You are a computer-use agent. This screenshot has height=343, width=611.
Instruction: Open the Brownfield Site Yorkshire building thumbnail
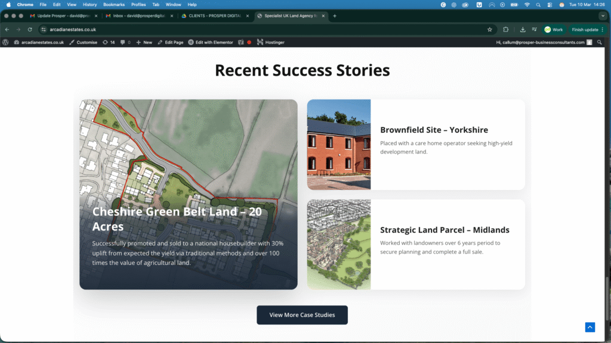point(339,145)
